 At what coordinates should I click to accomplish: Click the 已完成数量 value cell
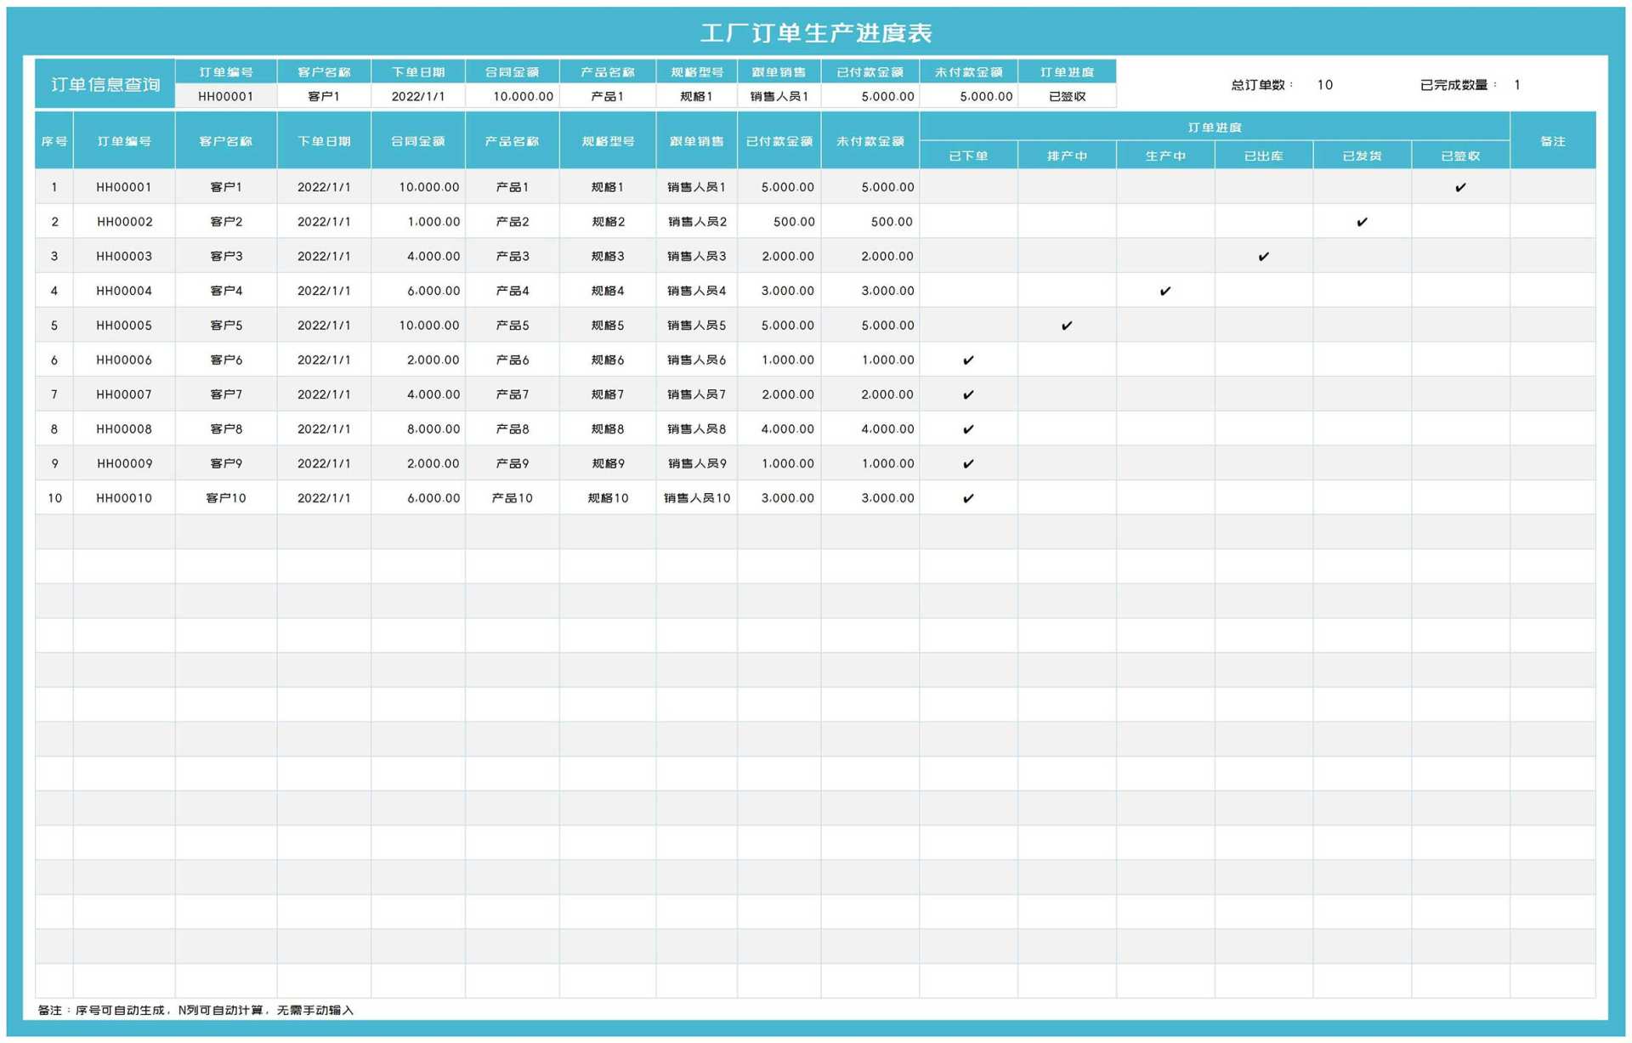coord(1517,84)
